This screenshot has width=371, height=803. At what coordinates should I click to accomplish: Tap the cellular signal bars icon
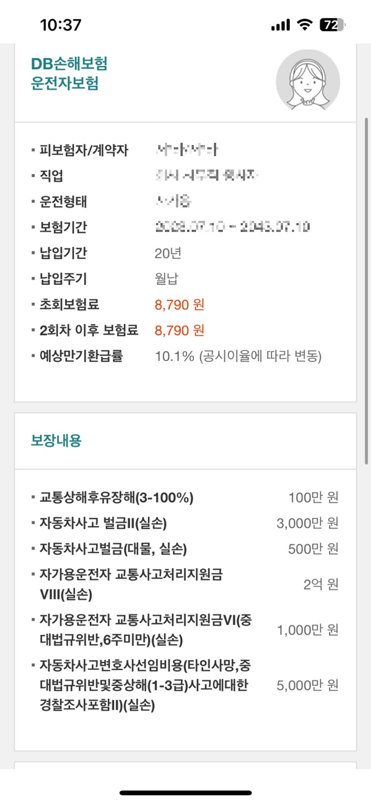tap(281, 25)
